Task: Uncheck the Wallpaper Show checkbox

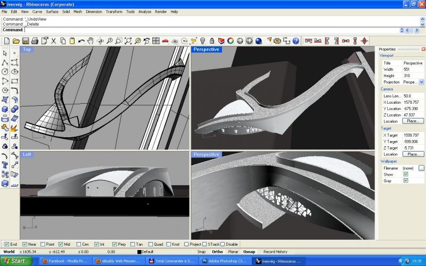Action: point(406,174)
